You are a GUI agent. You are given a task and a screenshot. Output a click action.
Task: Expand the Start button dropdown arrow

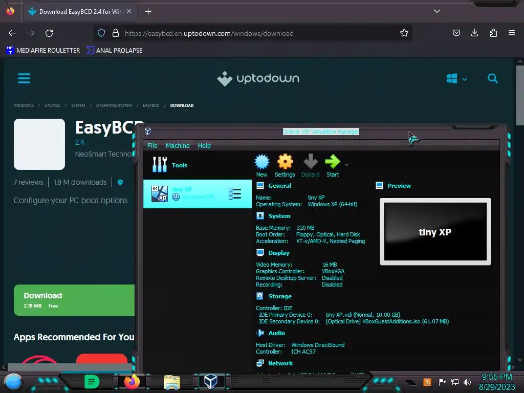pyautogui.click(x=346, y=165)
